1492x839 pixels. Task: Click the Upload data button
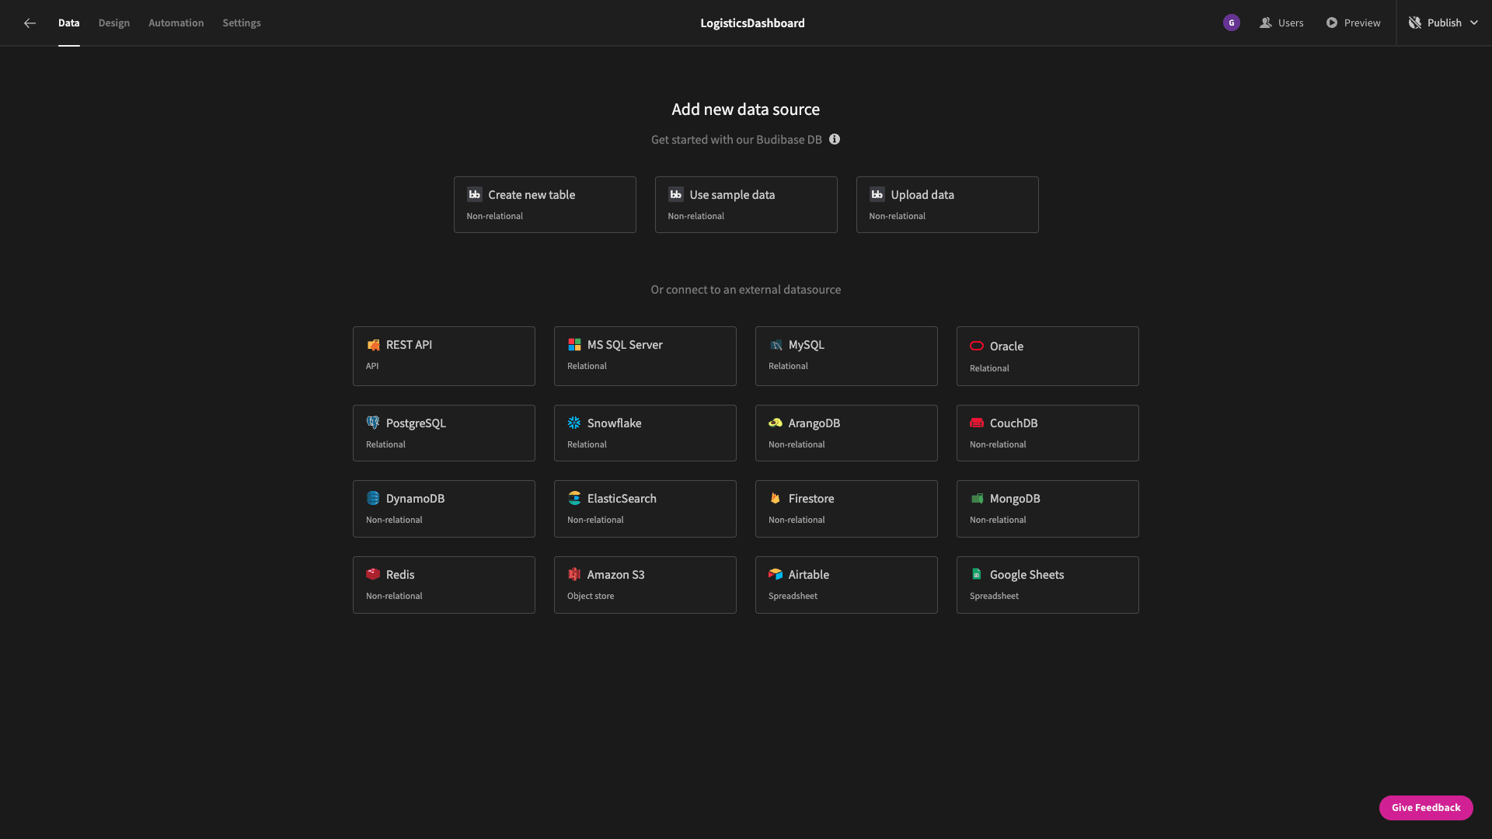[946, 204]
